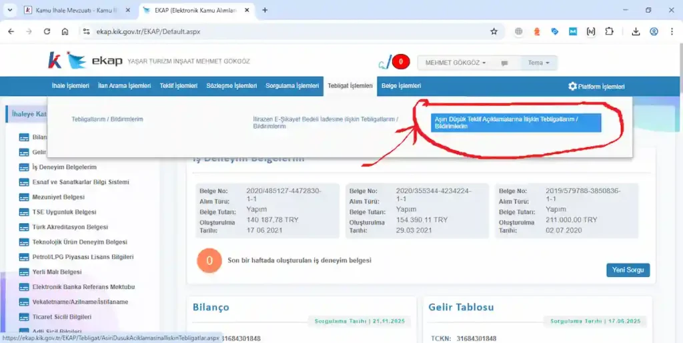Viewport: 683px width, 343px height.
Task: Click the site info icon in address bar
Action: pos(86,31)
